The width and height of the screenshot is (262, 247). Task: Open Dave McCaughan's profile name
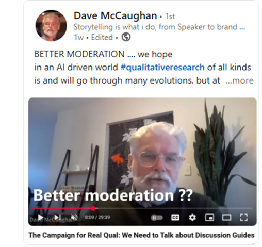(115, 15)
